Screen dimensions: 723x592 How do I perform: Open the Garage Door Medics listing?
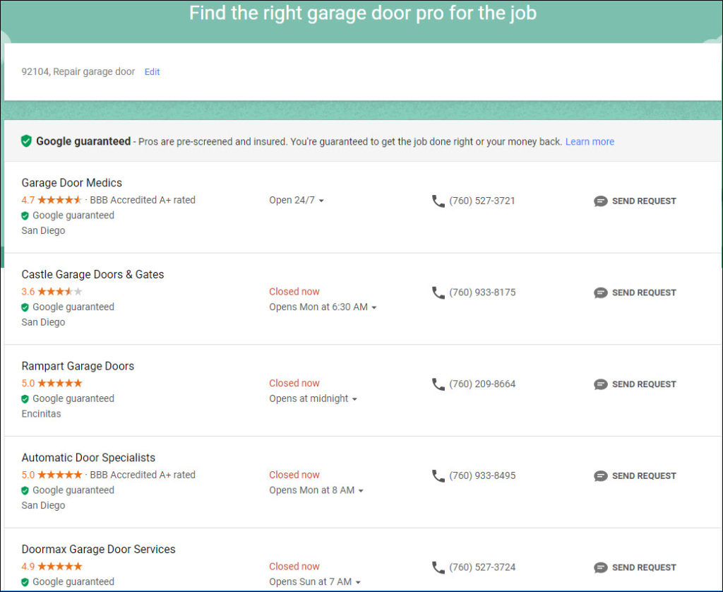(x=71, y=183)
